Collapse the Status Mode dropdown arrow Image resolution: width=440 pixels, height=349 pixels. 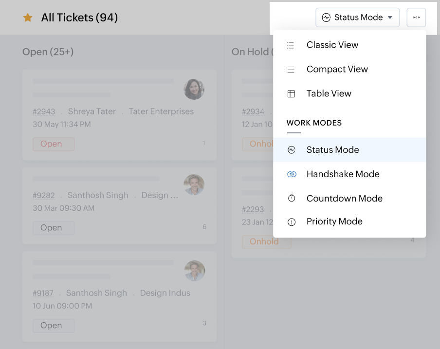point(390,18)
